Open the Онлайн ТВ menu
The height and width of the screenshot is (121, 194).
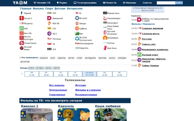[42, 3]
